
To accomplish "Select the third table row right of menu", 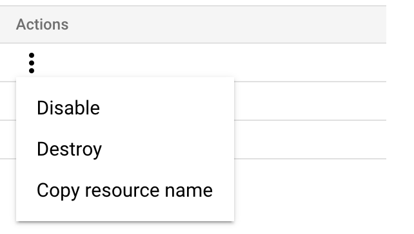I will pyautogui.click(x=310, y=139).
